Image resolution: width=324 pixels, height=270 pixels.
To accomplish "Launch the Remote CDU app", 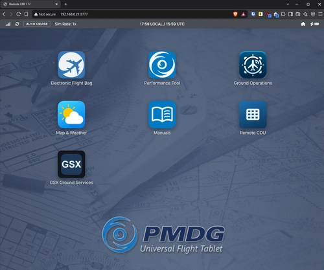I will coord(253,115).
